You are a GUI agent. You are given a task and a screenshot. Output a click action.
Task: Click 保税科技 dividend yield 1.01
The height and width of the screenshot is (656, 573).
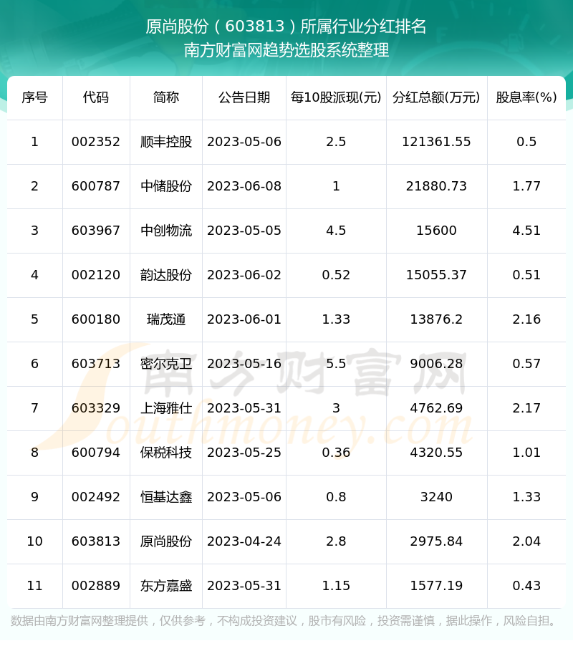pos(526,453)
